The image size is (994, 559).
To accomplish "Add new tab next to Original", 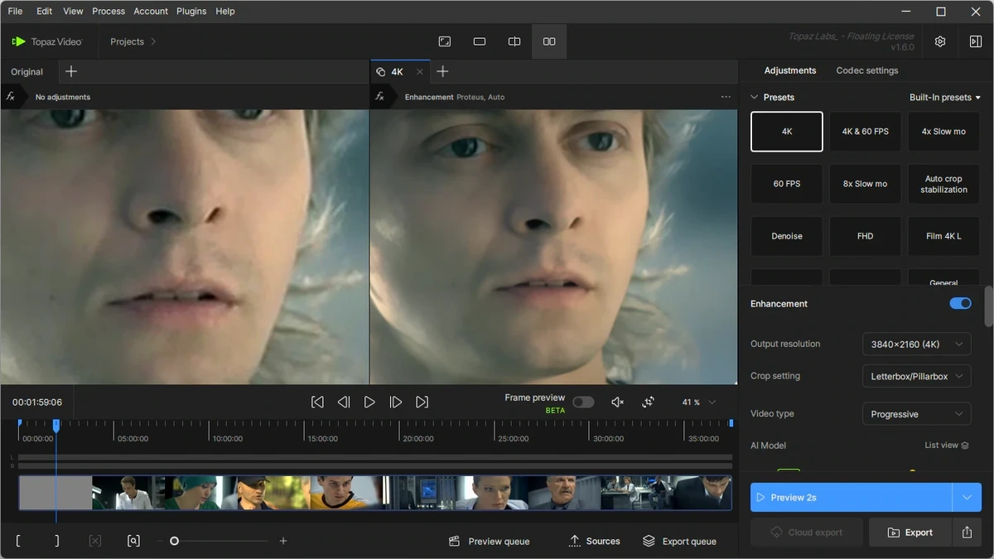I will pyautogui.click(x=71, y=72).
